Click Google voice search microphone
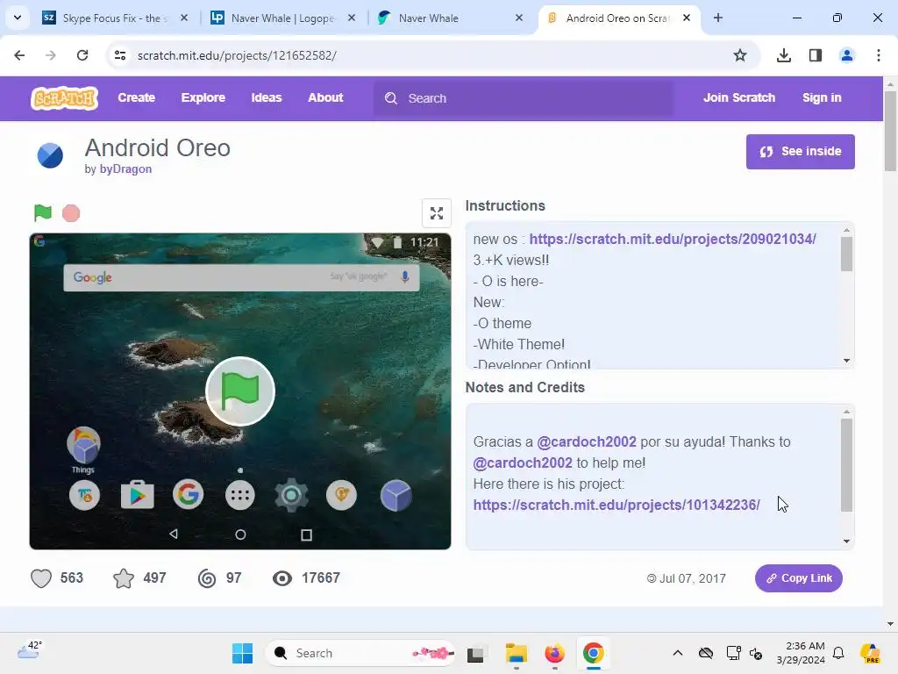The height and width of the screenshot is (674, 898). point(405,276)
